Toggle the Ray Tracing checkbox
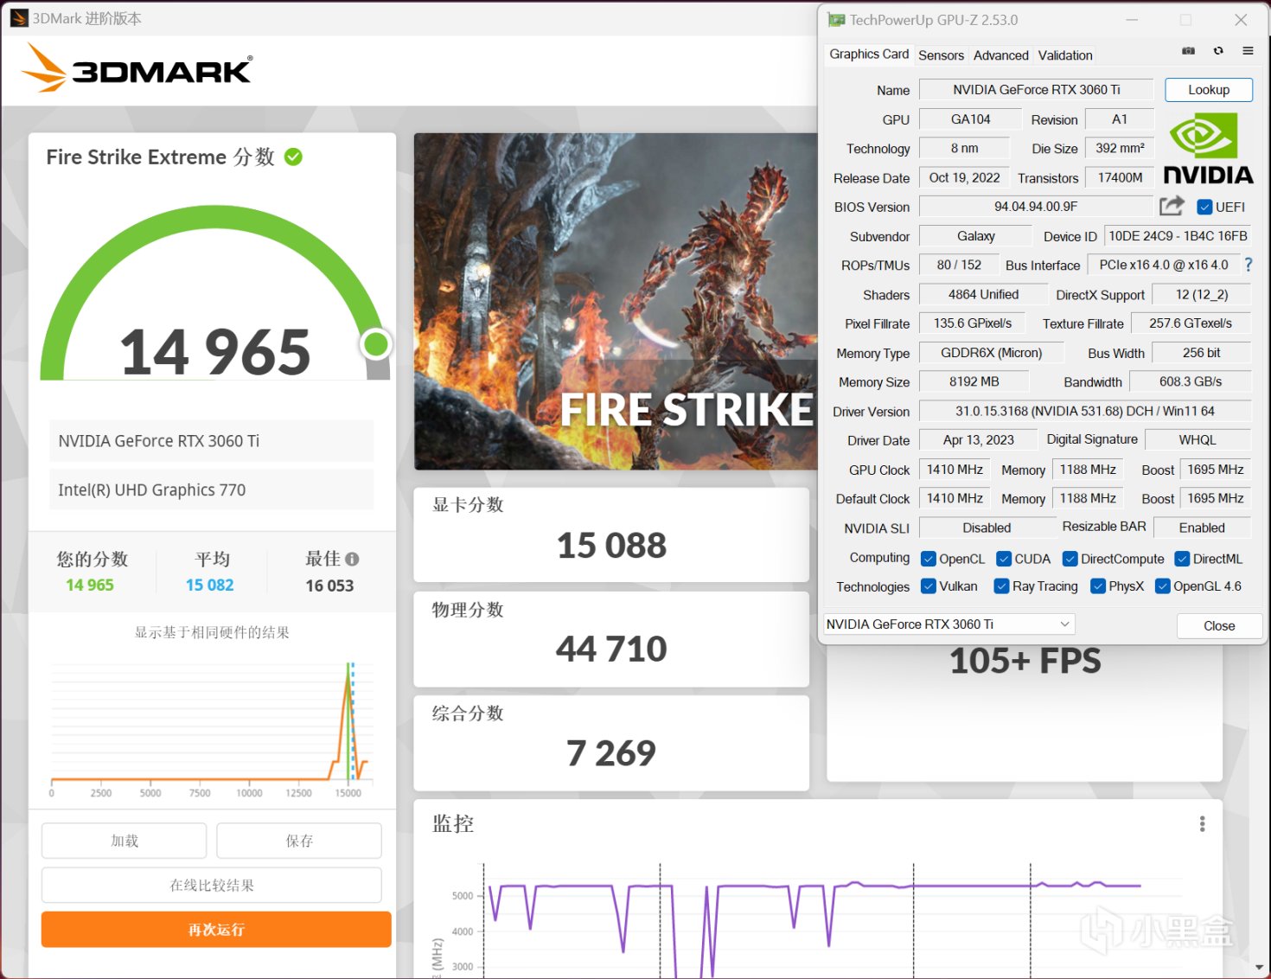 click(1002, 586)
